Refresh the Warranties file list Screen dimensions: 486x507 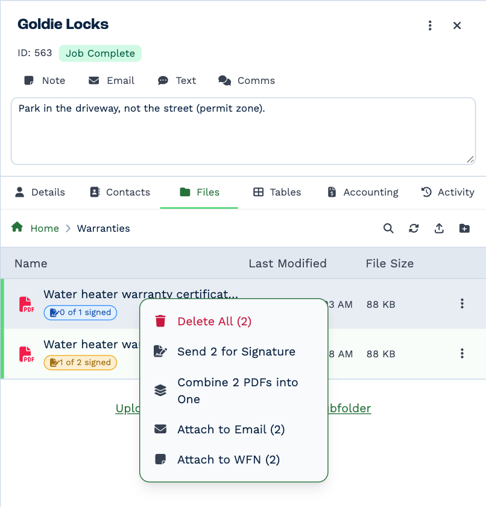[414, 228]
